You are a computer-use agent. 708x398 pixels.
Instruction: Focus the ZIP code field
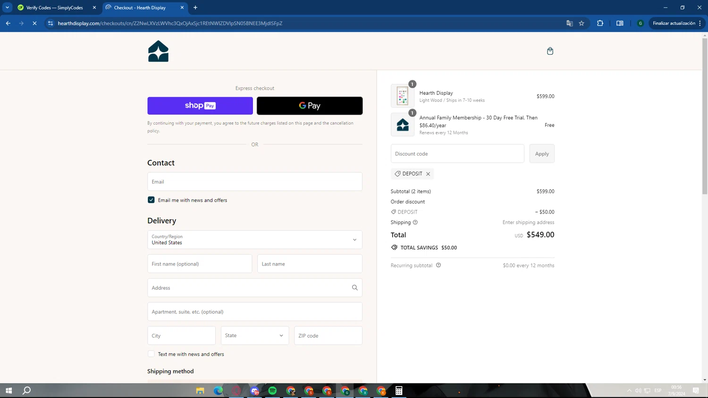tap(328, 335)
